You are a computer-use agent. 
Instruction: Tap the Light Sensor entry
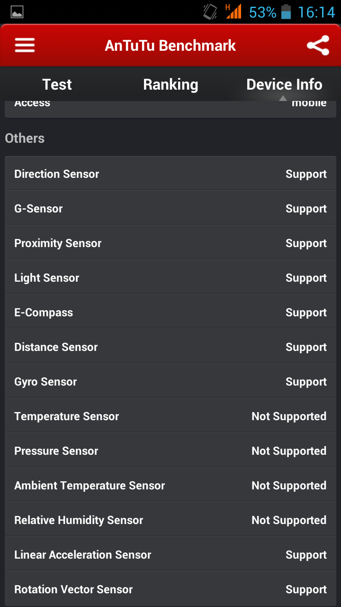[x=170, y=277]
